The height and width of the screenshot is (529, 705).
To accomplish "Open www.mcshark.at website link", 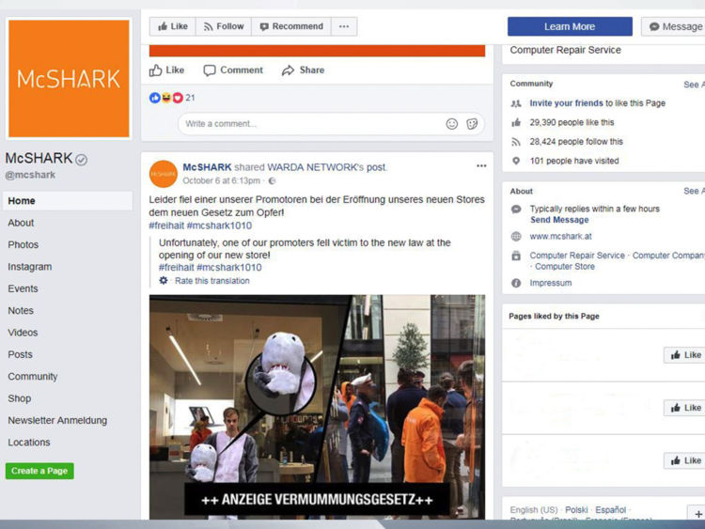I will pyautogui.click(x=560, y=237).
